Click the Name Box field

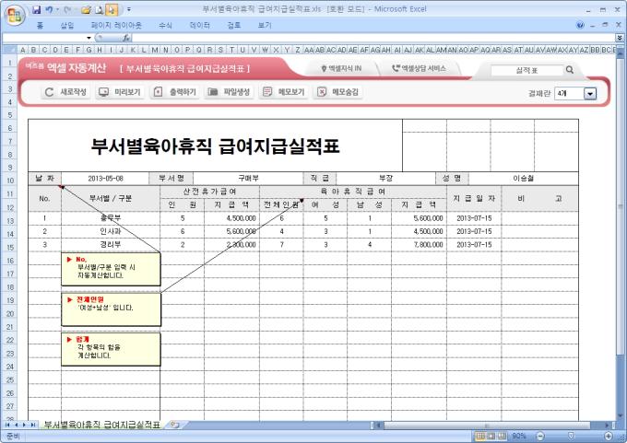click(44, 38)
